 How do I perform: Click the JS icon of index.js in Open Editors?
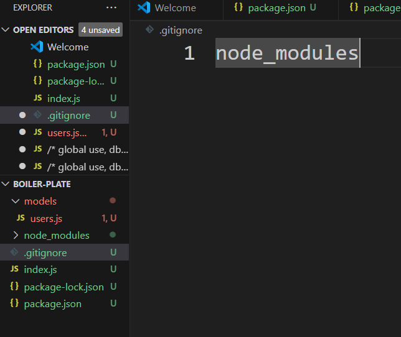point(37,98)
